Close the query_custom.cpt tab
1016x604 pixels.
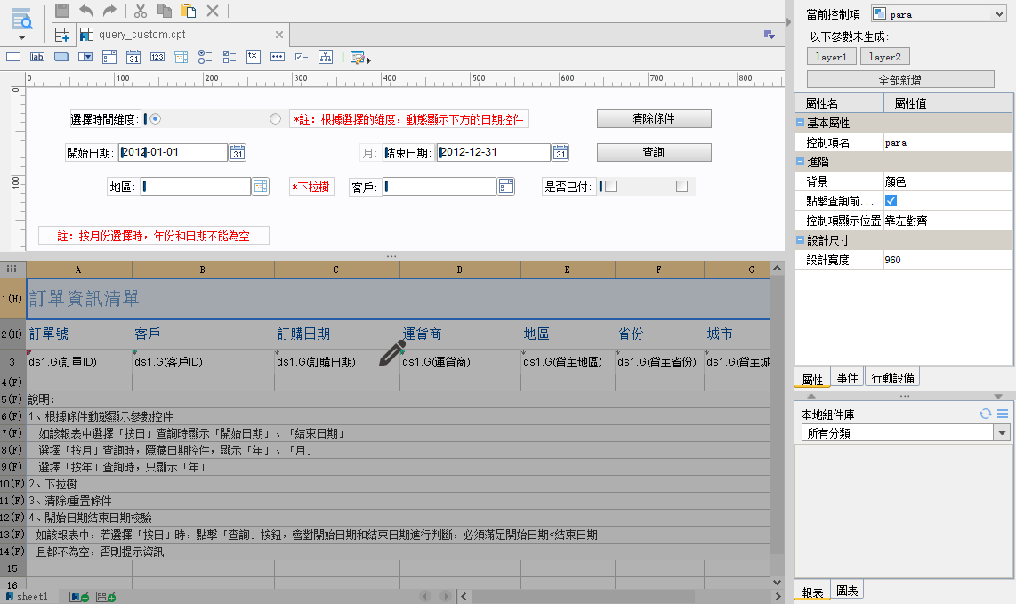[279, 35]
